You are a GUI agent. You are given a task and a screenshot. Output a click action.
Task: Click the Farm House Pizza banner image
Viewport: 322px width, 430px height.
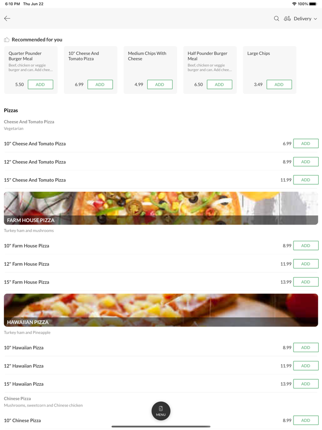pos(161,208)
